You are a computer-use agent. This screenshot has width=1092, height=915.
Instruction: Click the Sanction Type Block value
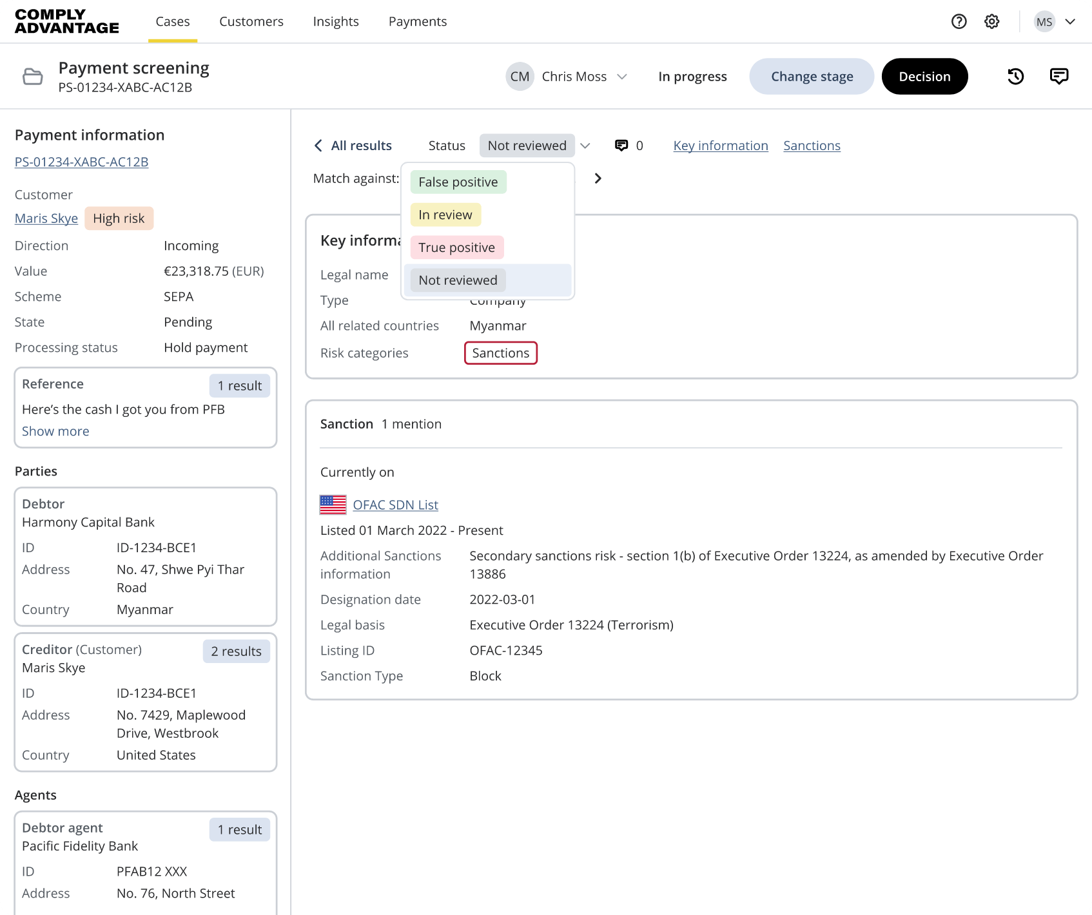click(485, 676)
